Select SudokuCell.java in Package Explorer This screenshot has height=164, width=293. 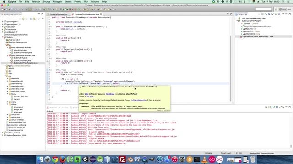click(x=20, y=58)
